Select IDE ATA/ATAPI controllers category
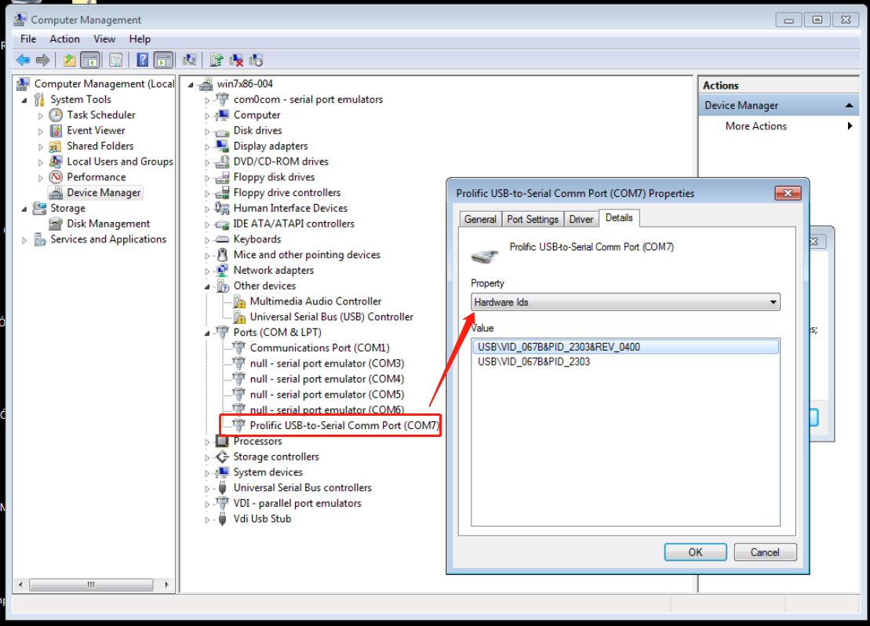Viewport: 870px width, 626px height. (x=293, y=224)
